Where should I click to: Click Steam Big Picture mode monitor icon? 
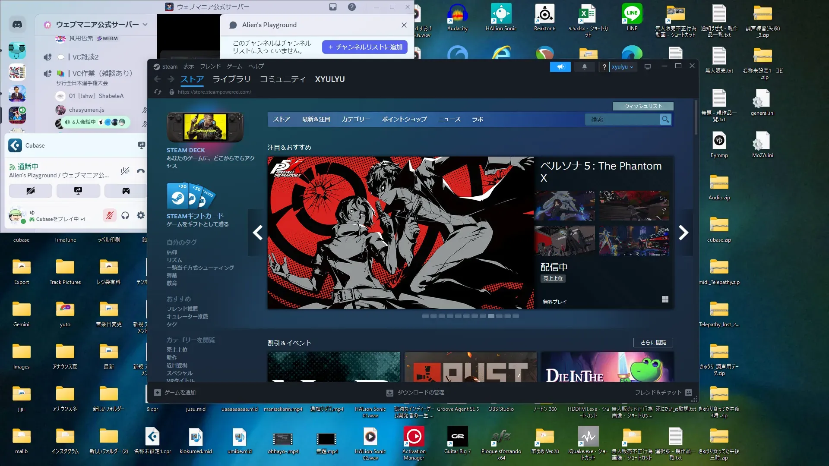647,67
